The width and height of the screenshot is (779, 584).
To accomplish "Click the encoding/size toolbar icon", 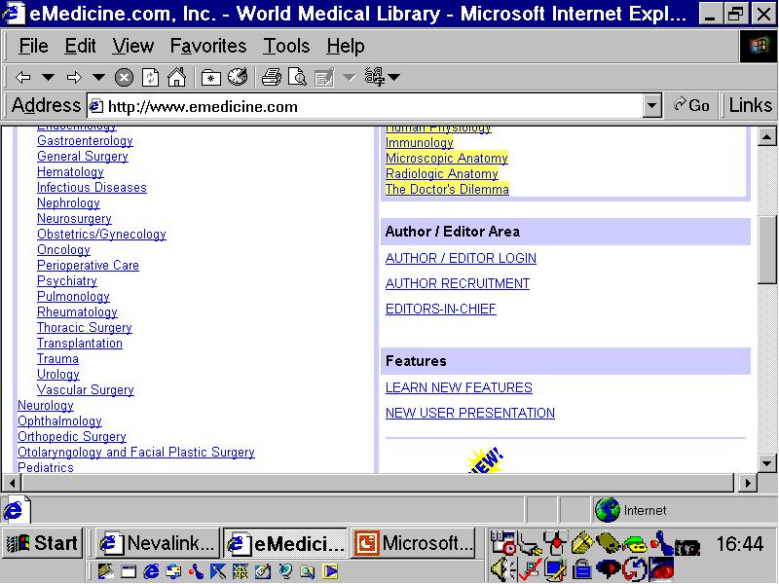I will point(375,77).
